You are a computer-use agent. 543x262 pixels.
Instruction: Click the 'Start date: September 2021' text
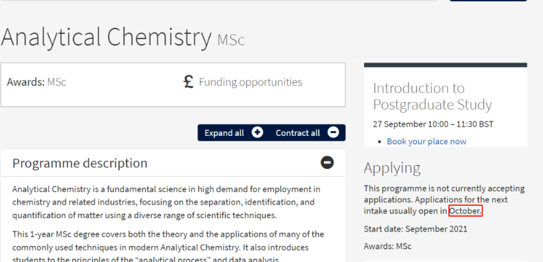[415, 228]
